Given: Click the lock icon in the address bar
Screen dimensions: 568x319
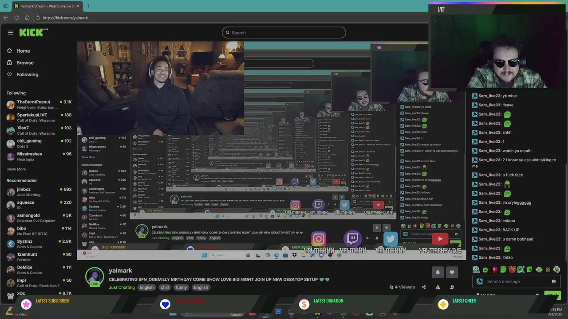Looking at the screenshot, I should point(38,18).
